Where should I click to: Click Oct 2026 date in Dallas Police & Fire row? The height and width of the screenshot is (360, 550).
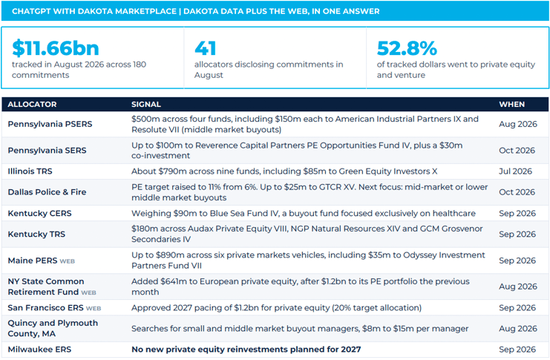tap(517, 192)
